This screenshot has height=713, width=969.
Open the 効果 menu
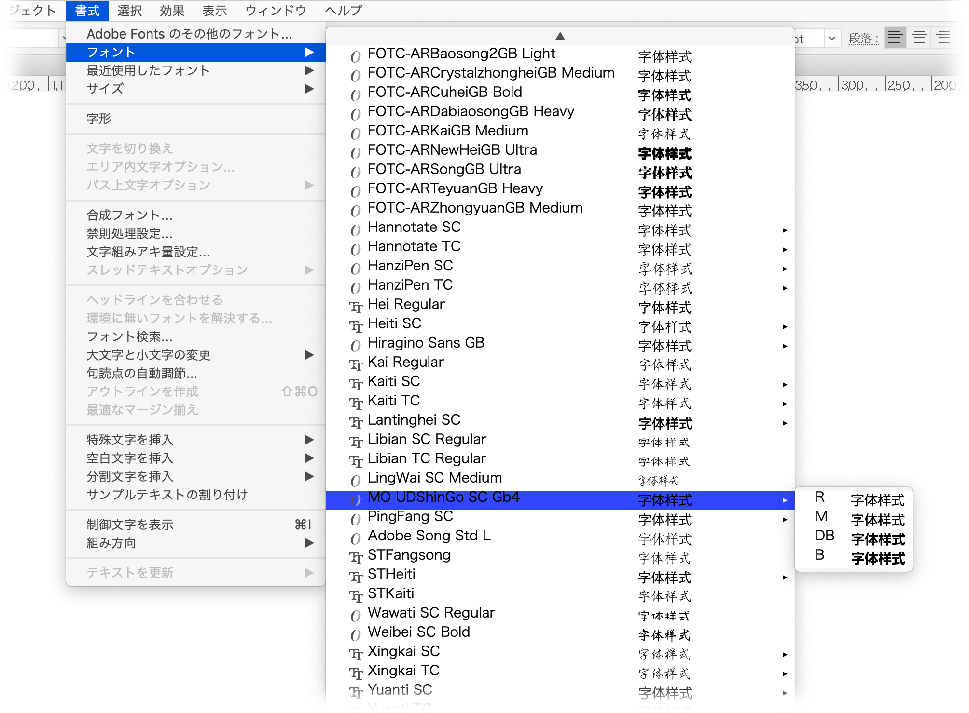click(x=172, y=11)
